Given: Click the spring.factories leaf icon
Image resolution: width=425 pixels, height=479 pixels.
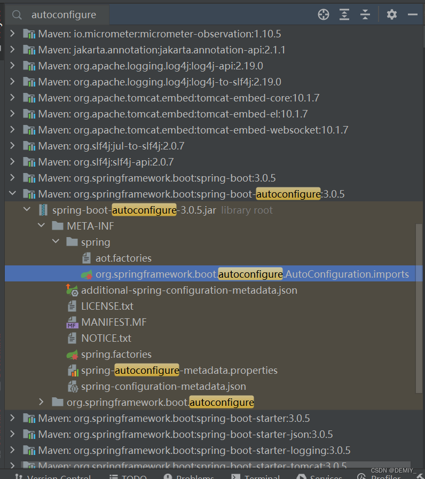Looking at the screenshot, I should pos(72,354).
